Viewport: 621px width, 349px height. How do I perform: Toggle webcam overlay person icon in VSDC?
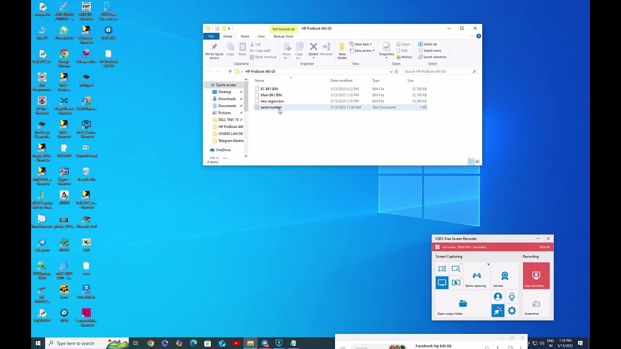pos(498,297)
